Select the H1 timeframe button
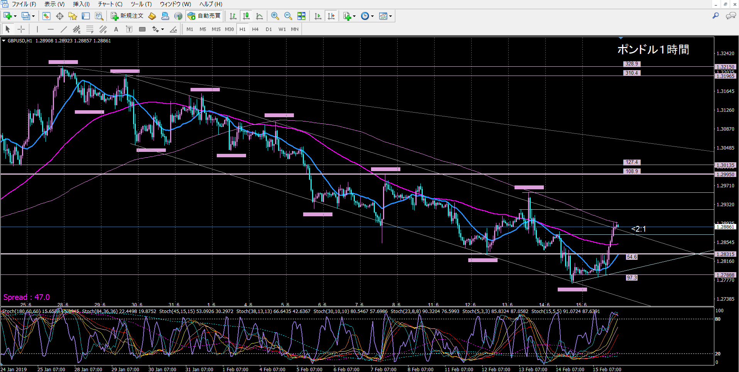The width and height of the screenshot is (739, 372). coord(242,29)
